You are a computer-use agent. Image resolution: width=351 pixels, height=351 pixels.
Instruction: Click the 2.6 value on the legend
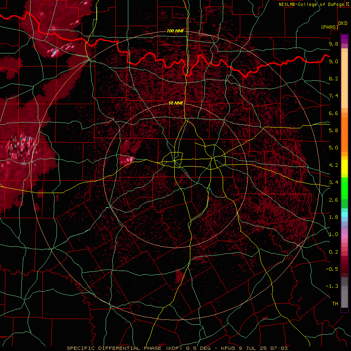333,200
